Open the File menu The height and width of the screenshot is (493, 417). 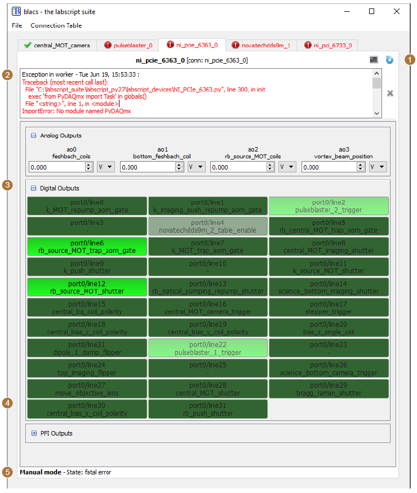17,25
